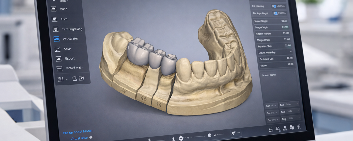Expand the Virtual Mal dropdown
Viewport: 353px width, 141px height.
(75, 68)
